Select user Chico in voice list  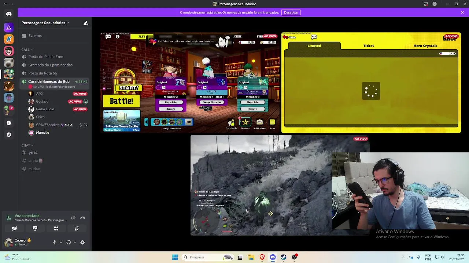point(58,117)
